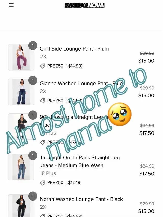Click the PREZ50 tag icon under Gianna pant
The width and height of the screenshot is (163, 217).
coord(43,101)
